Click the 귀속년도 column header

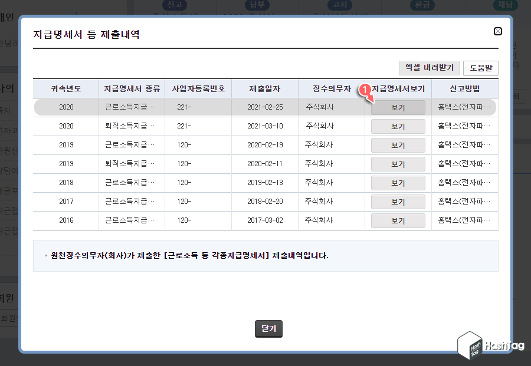pos(65,88)
